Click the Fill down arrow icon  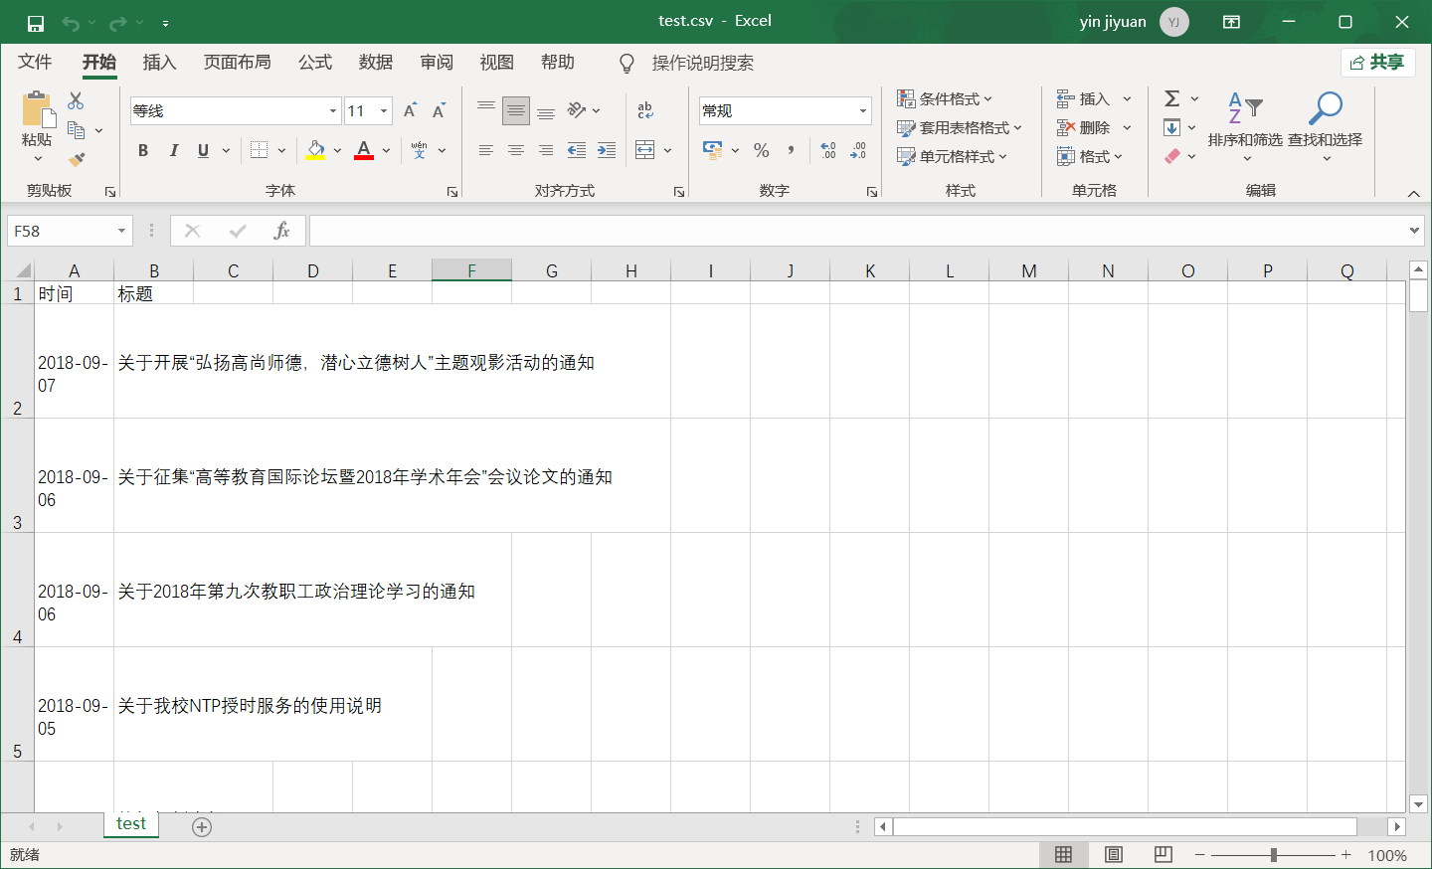click(x=1172, y=127)
